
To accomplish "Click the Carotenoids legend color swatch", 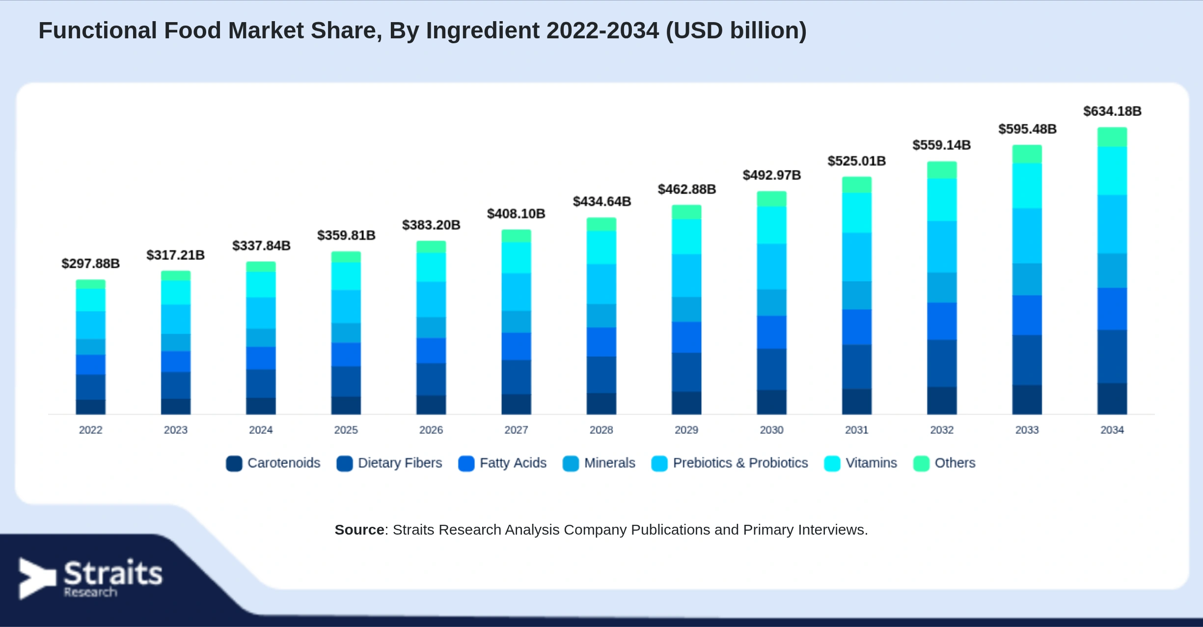I will [234, 463].
